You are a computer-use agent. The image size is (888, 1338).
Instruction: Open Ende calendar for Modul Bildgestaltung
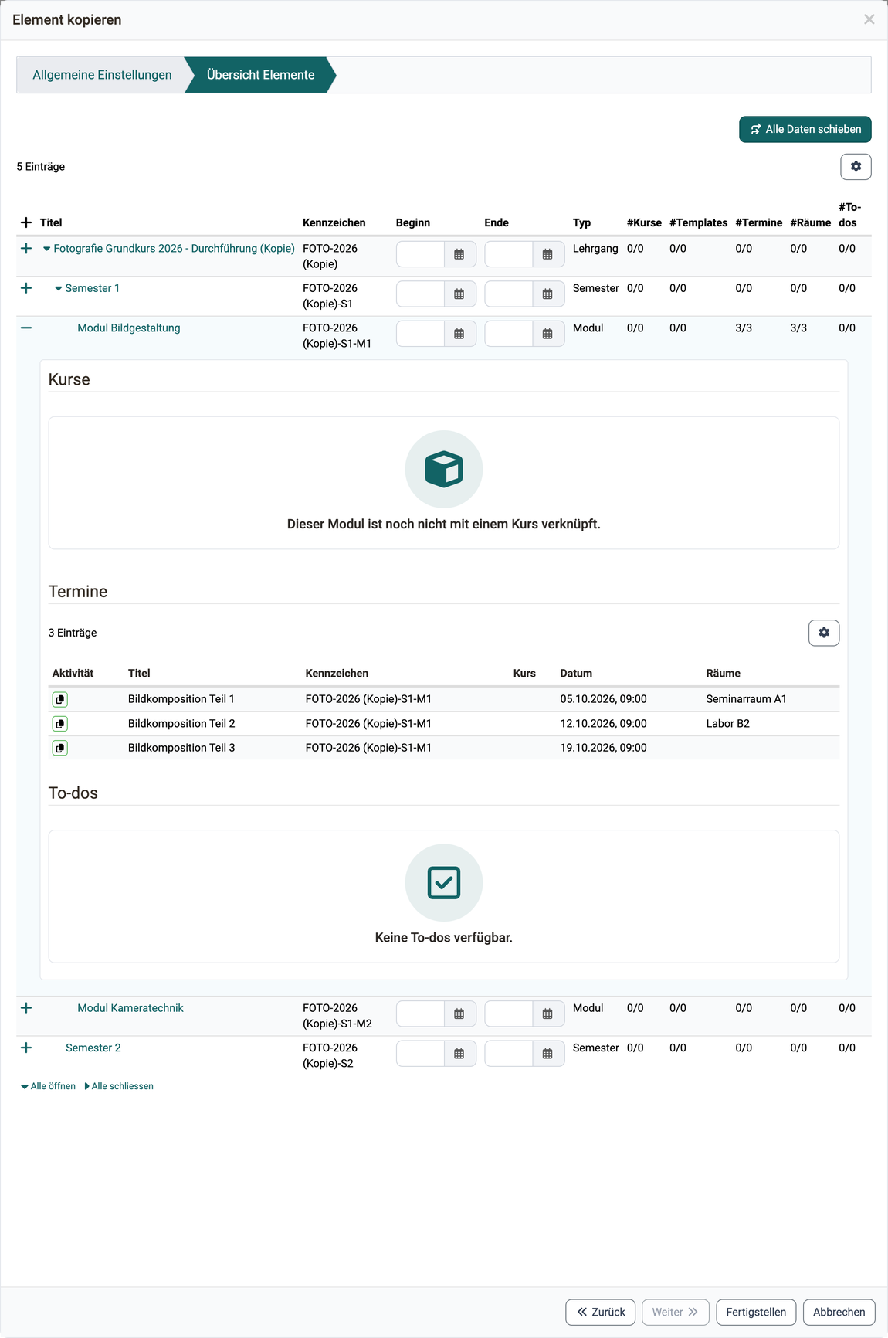(547, 334)
